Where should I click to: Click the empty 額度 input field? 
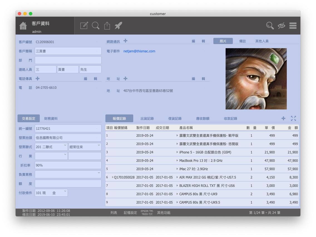[68, 184]
